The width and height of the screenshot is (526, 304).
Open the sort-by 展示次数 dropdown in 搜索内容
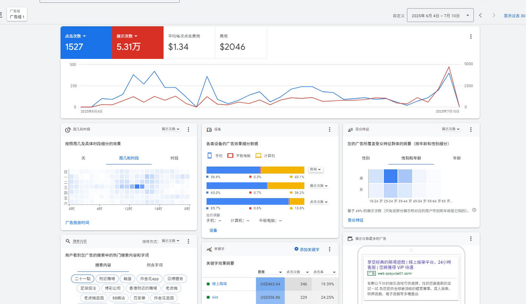tap(171, 241)
